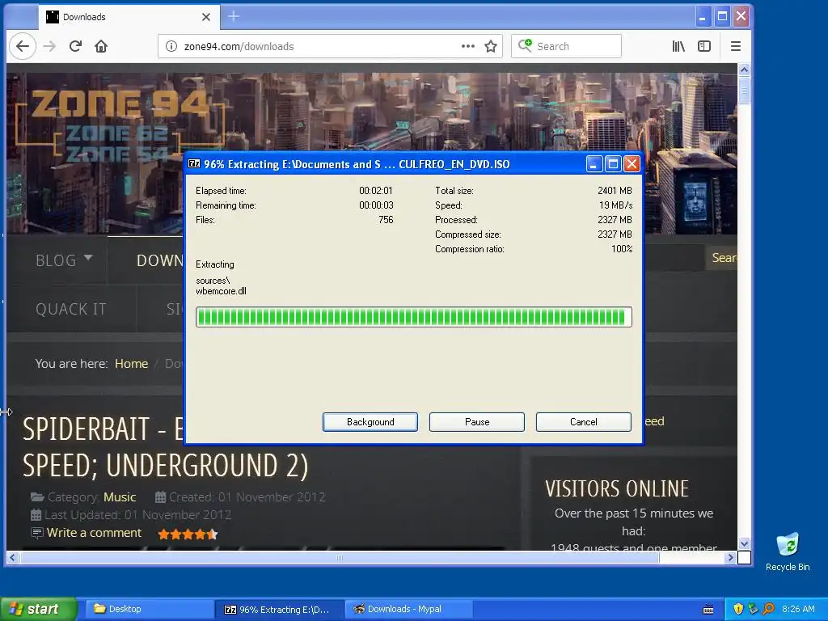This screenshot has width=828, height=621.
Task: Click the keyboard icon near system tray
Action: [708, 610]
